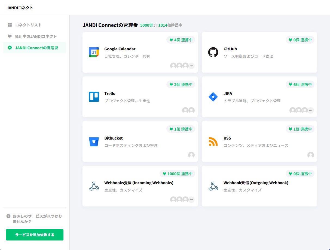The height and width of the screenshot is (250, 330).
Task: Click the grid icon beside コネクトリスト
Action: point(10,25)
